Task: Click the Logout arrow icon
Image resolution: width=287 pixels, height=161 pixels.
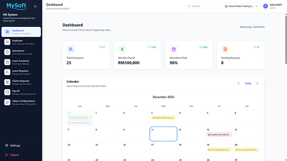Action: (x=6, y=155)
